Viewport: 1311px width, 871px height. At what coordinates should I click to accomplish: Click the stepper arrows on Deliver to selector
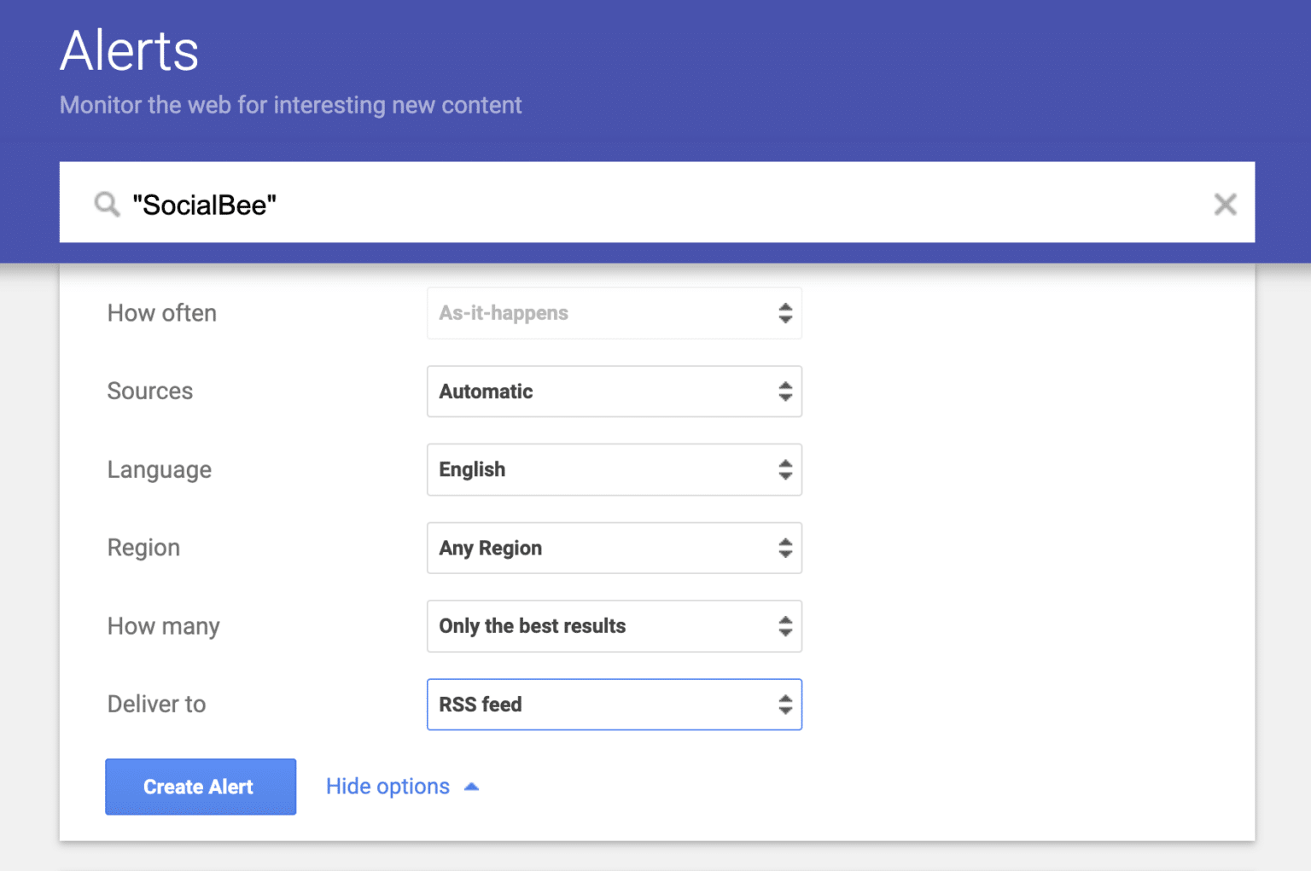coord(784,705)
